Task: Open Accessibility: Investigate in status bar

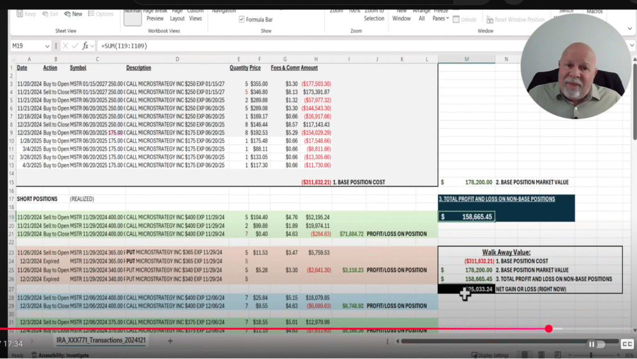Action: [60, 355]
